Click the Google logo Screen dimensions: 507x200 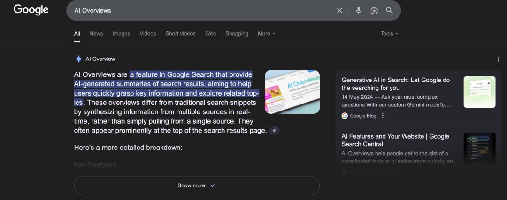[x=31, y=10]
